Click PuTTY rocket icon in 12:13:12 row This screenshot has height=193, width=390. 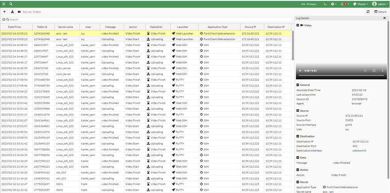(x=173, y=190)
